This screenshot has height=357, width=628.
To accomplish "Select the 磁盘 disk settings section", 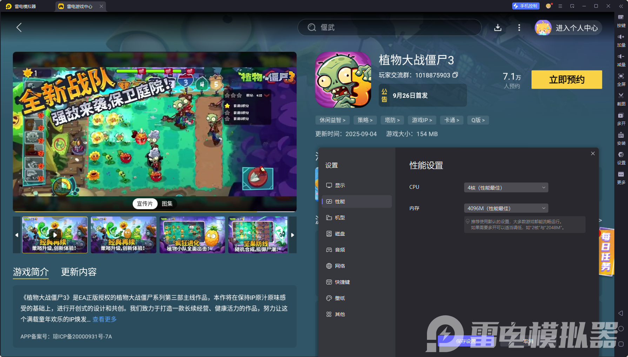I will pos(357,234).
